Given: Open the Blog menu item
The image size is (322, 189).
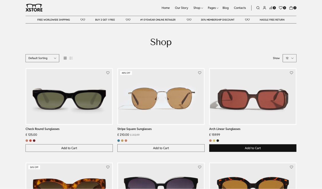Looking at the screenshot, I should (x=226, y=8).
